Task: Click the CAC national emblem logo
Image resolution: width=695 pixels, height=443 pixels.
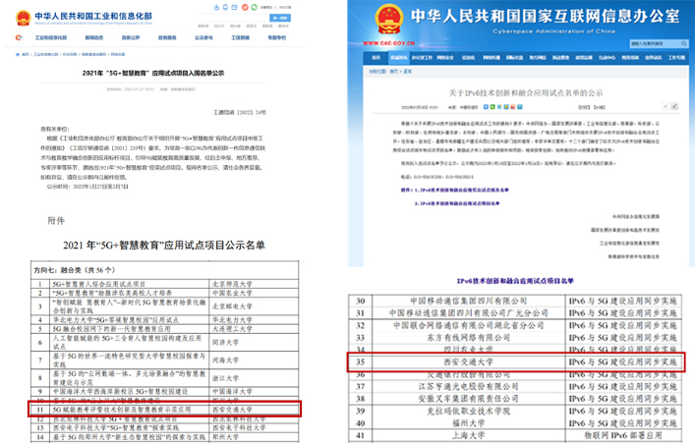Action: click(x=389, y=19)
